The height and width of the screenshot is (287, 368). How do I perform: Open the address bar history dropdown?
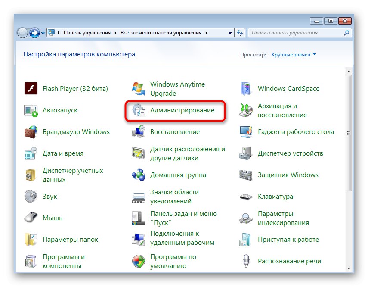pos(230,32)
